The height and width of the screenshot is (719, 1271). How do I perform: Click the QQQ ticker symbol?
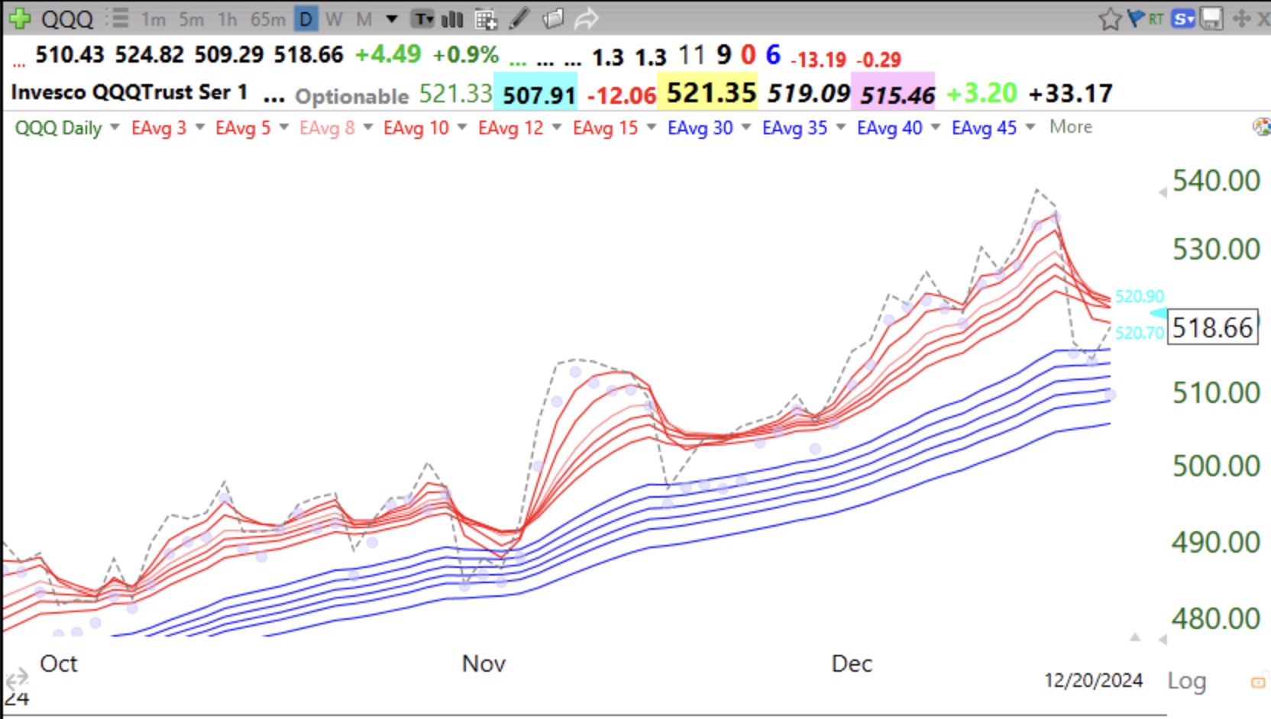[67, 18]
